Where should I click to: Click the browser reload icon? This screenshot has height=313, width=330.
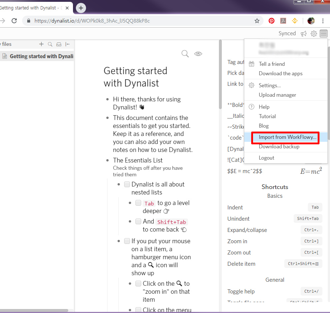(x=14, y=21)
